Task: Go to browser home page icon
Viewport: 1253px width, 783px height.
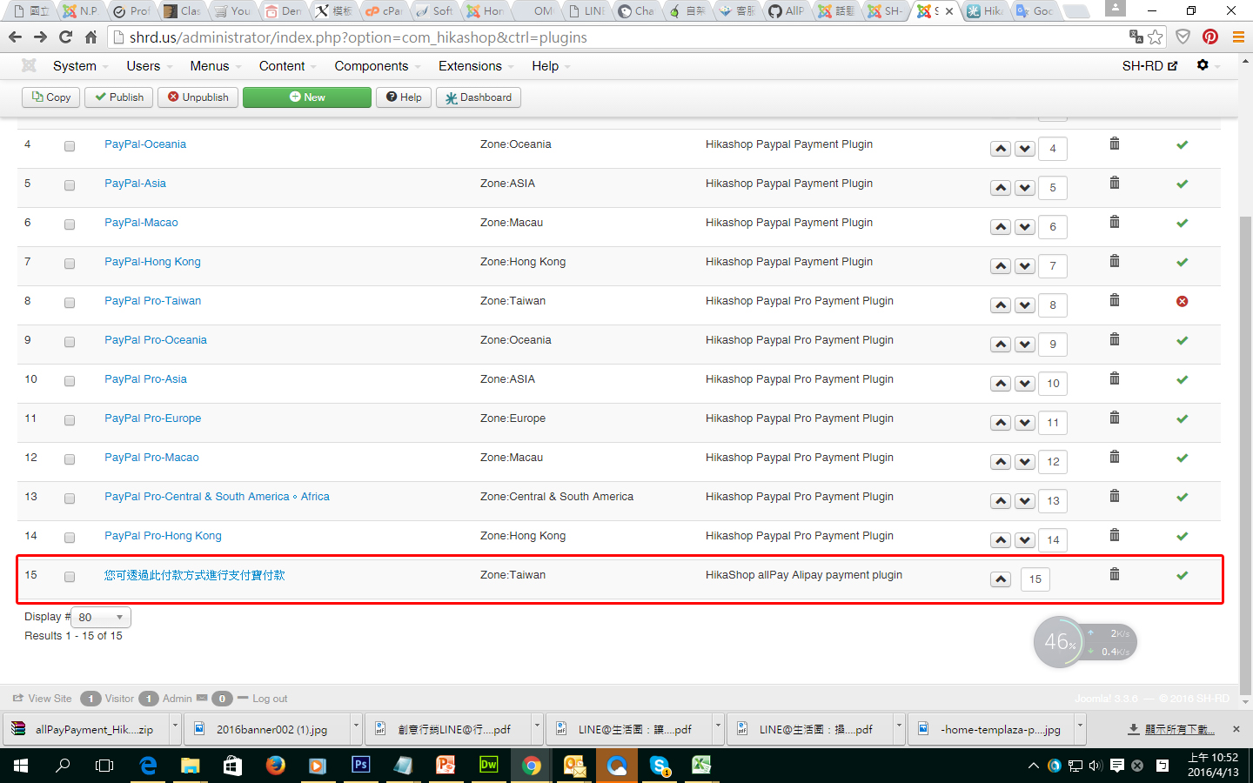Action: tap(90, 37)
